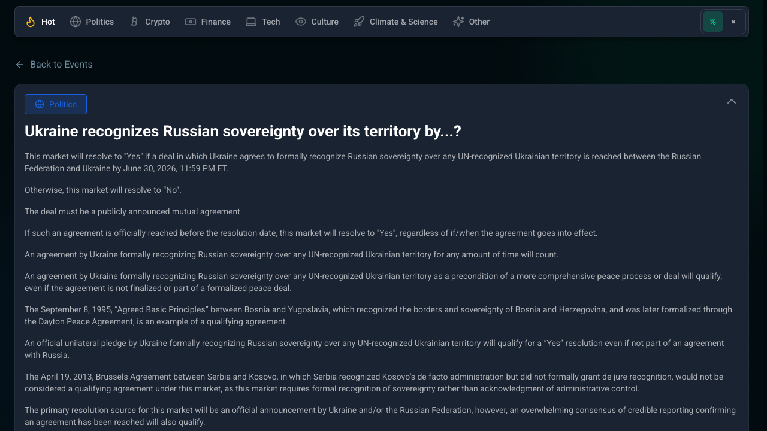The width and height of the screenshot is (767, 431).
Task: Toggle the percent display button
Action: [713, 22]
